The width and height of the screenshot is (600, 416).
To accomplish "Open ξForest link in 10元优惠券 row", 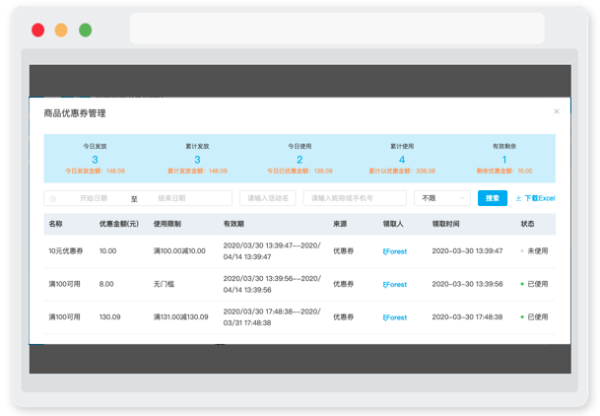I will 394,251.
